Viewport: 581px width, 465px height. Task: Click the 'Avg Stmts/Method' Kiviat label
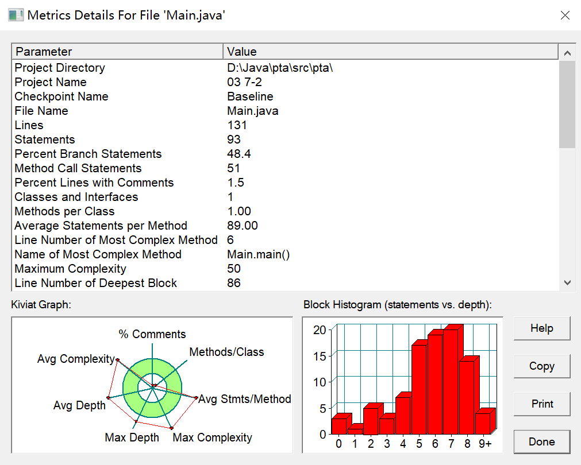245,399
